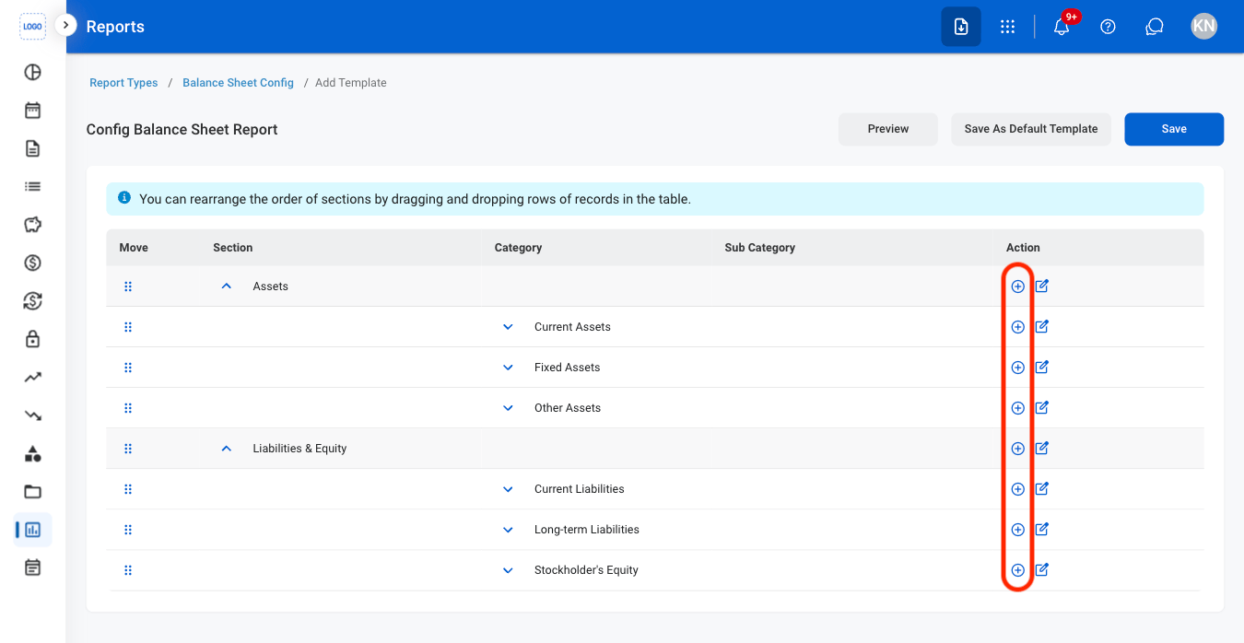Add a sub category under Long-term Liabilities

click(1017, 530)
